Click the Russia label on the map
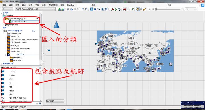Screen dimensions: 205x110 [131, 38]
